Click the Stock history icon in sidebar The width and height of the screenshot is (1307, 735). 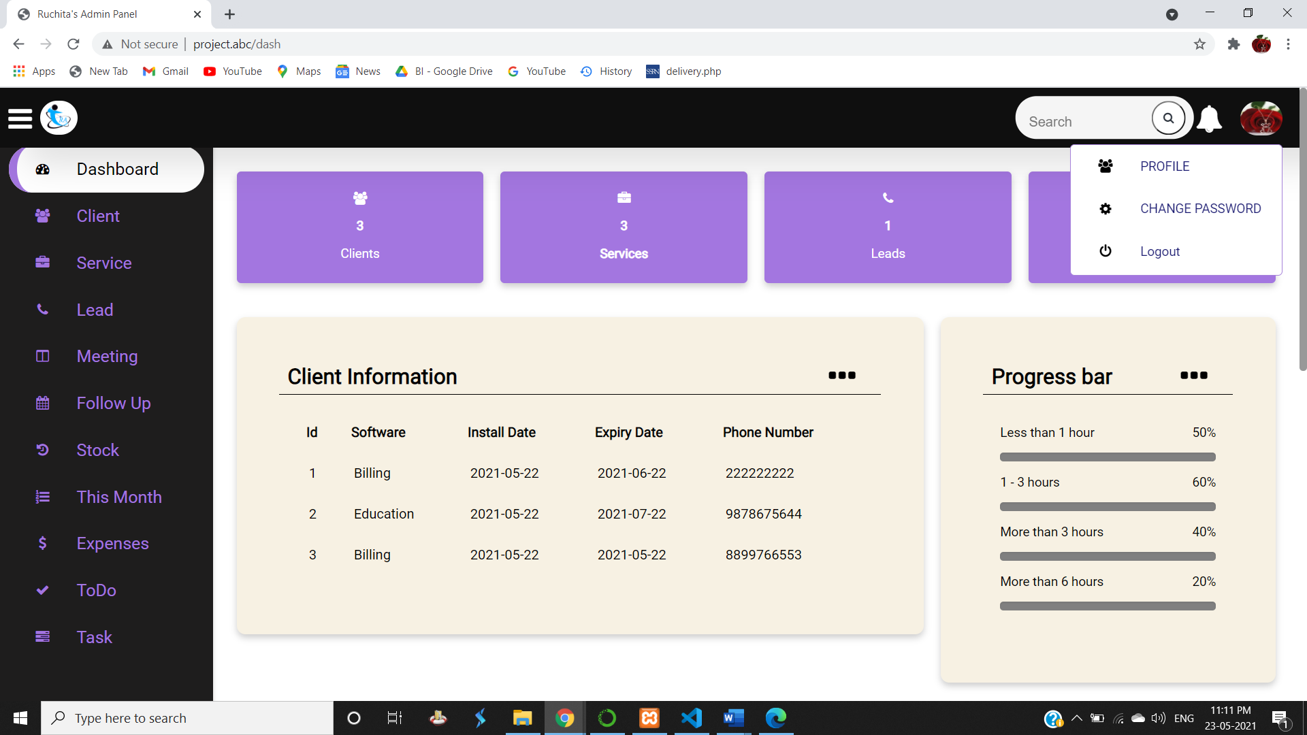(x=42, y=450)
